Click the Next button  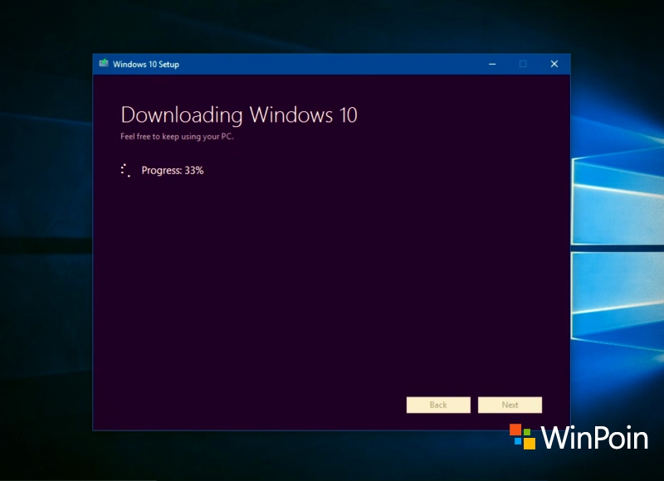click(x=510, y=405)
